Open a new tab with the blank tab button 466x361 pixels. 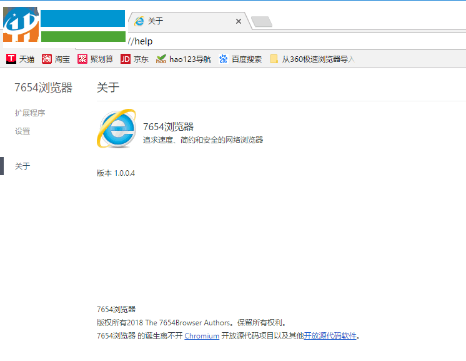coord(262,22)
